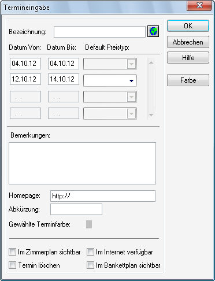Click the empty fourth-row Datum Bis field
Image resolution: width=215 pixels, height=281 pixels.
coord(64,113)
